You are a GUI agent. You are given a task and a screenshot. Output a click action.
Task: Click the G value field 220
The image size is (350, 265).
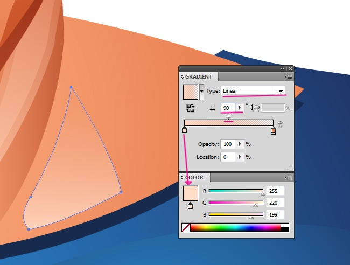[x=276, y=203]
